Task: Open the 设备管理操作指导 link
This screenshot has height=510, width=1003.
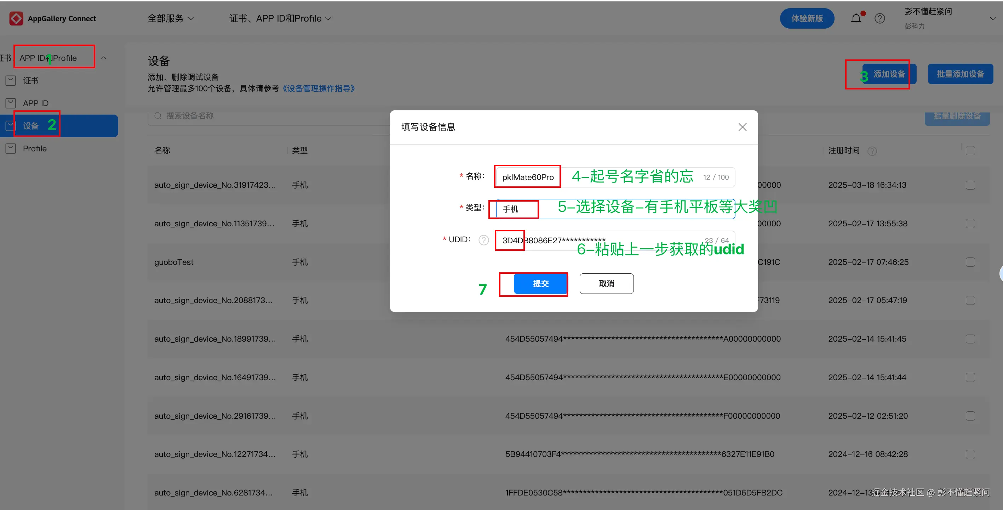Action: tap(318, 88)
